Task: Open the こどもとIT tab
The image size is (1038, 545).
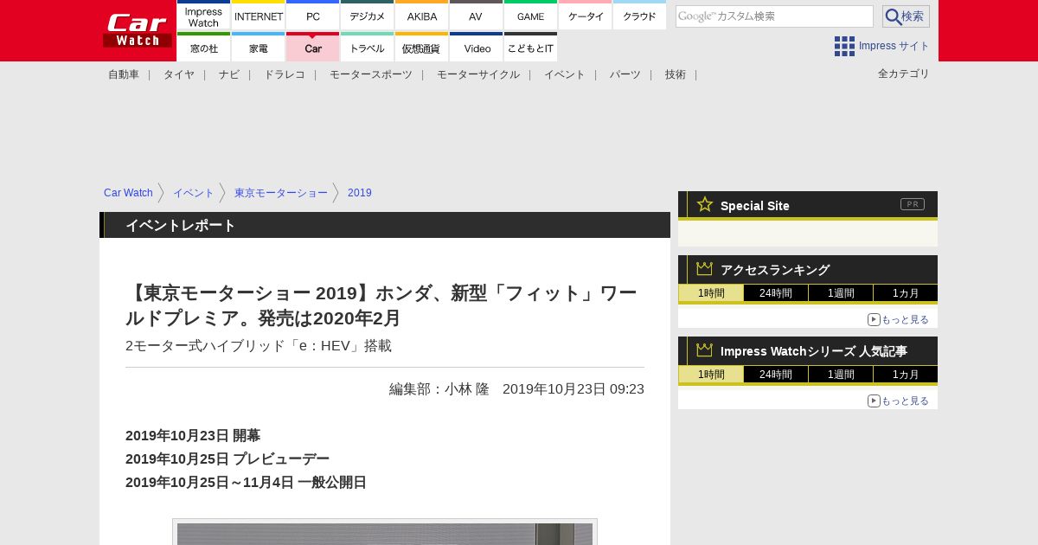Action: coord(530,47)
